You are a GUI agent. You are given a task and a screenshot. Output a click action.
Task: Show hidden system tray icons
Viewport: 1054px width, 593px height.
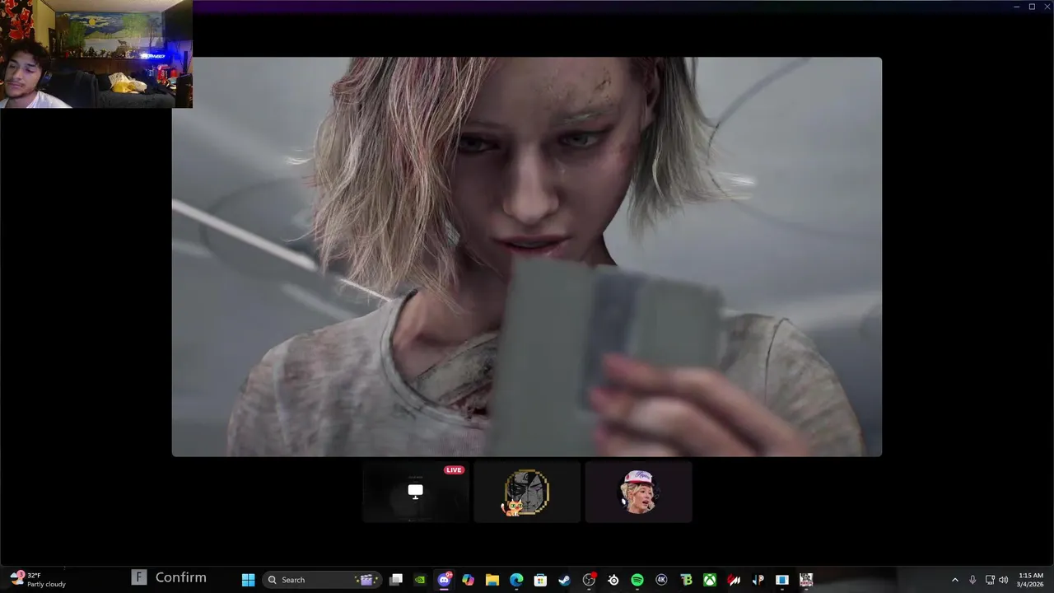pyautogui.click(x=955, y=580)
